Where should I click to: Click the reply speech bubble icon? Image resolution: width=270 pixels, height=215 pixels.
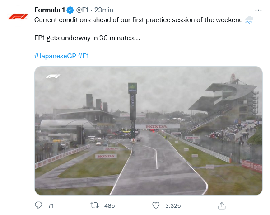pyautogui.click(x=38, y=205)
